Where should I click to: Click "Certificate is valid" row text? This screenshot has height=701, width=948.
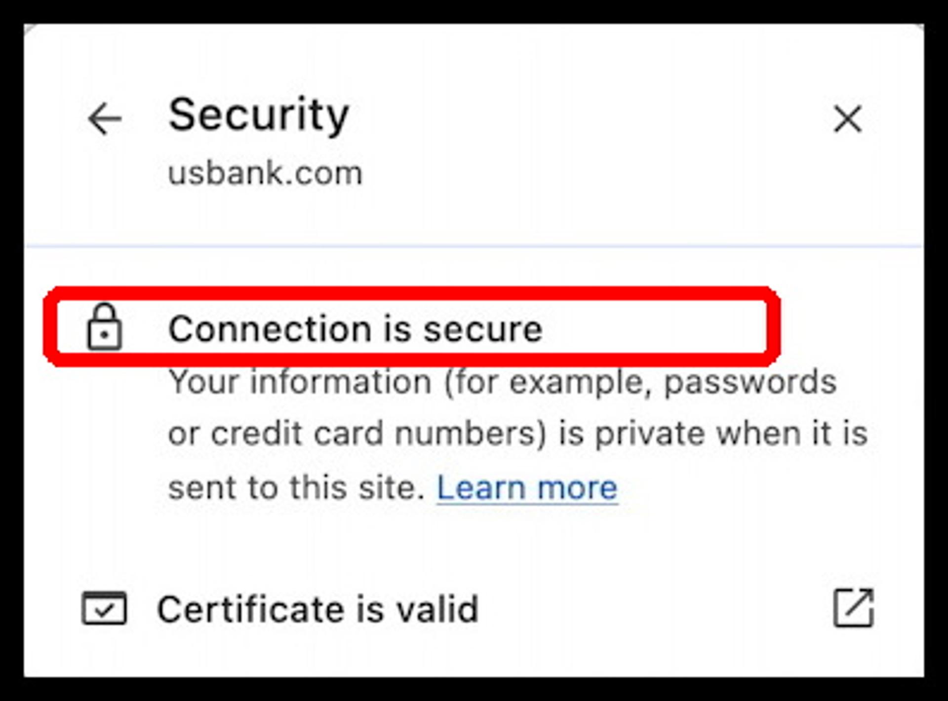[317, 609]
